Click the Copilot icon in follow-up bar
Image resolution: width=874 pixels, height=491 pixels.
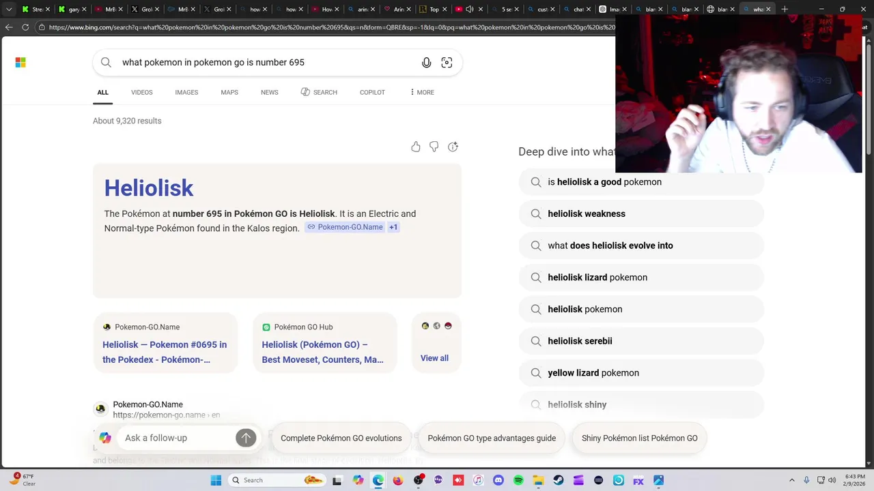(105, 438)
